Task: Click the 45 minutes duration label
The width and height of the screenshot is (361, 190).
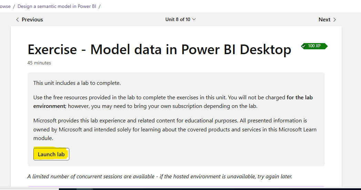Action: coord(39,63)
